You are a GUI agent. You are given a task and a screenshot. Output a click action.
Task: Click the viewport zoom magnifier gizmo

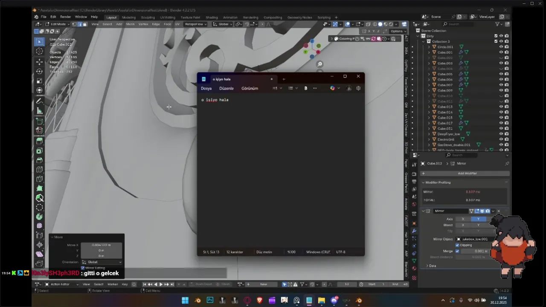(x=319, y=64)
